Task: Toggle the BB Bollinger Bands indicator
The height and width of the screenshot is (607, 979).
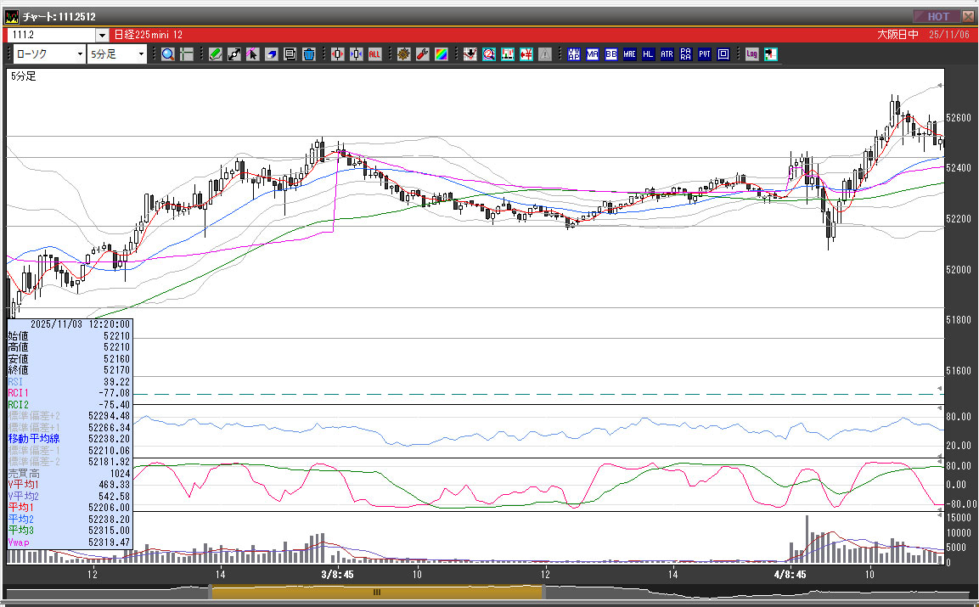Action: tap(610, 54)
